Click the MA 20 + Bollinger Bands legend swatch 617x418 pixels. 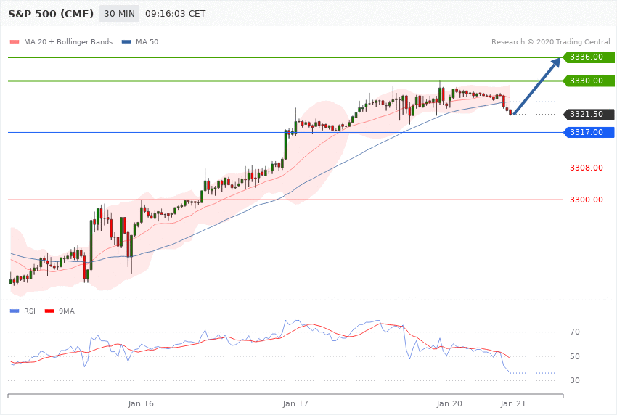coord(15,41)
